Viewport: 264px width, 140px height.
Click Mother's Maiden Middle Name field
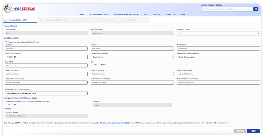point(218,82)
